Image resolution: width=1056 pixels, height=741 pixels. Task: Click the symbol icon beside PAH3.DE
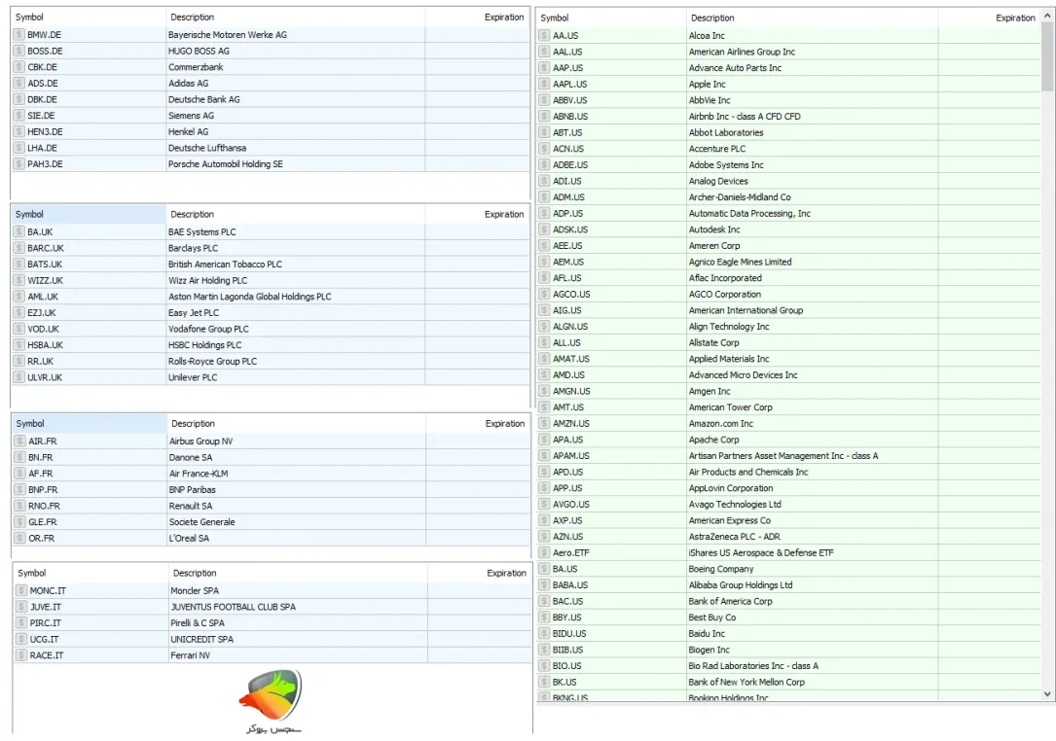click(18, 163)
